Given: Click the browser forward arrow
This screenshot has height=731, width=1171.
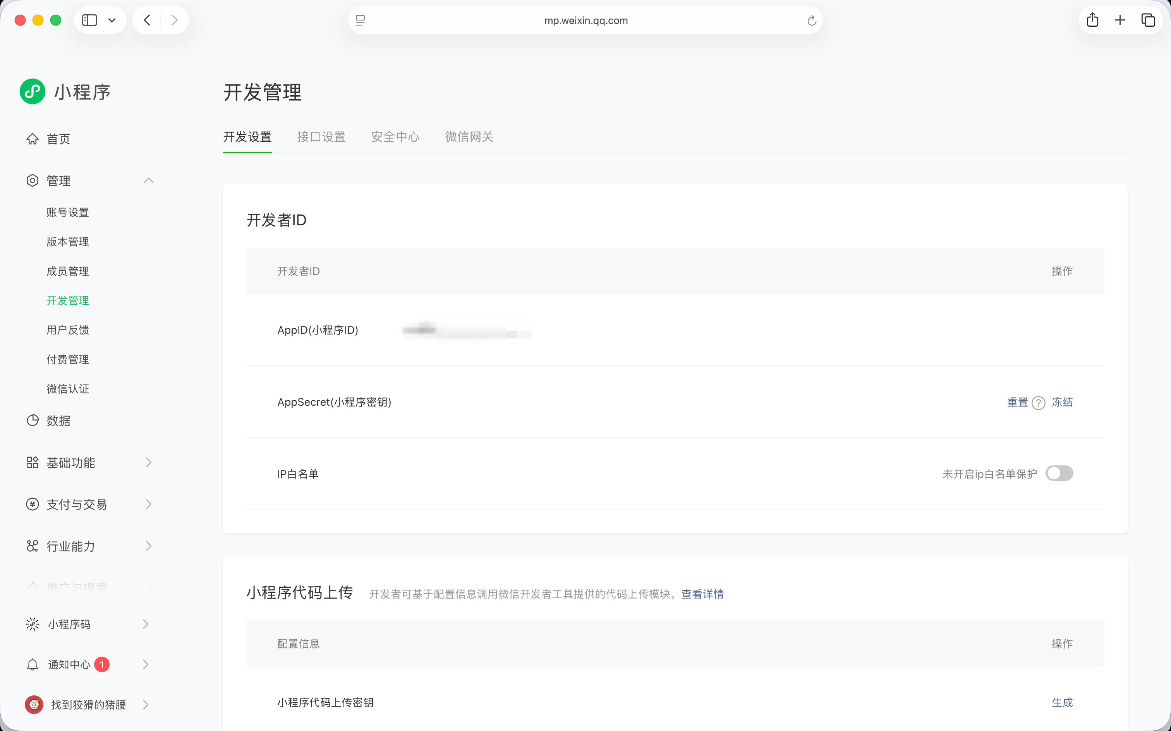Looking at the screenshot, I should click(175, 20).
